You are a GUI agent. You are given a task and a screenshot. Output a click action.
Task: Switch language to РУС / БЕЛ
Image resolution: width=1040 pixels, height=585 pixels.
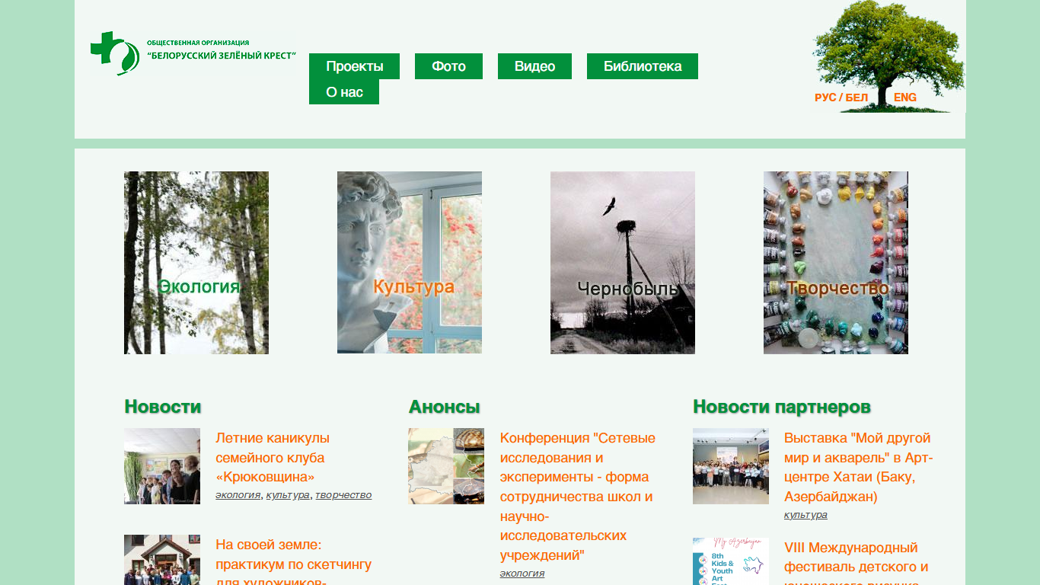coord(841,97)
